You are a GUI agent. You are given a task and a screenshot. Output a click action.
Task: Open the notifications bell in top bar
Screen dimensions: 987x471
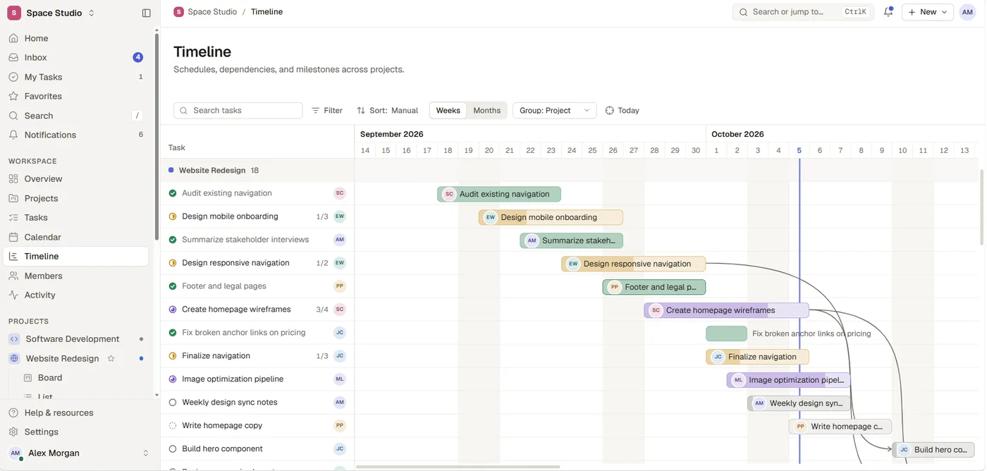coord(888,12)
